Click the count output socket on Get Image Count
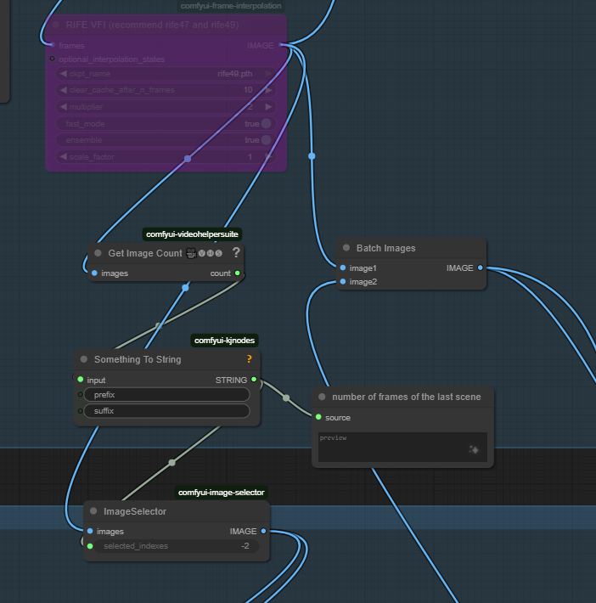This screenshot has width=596, height=603. 238,273
